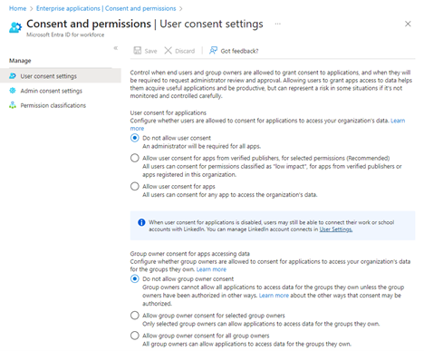The width and height of the screenshot is (424, 351).
Task: Select Allow user consent from verified publishers
Action: pos(135,158)
